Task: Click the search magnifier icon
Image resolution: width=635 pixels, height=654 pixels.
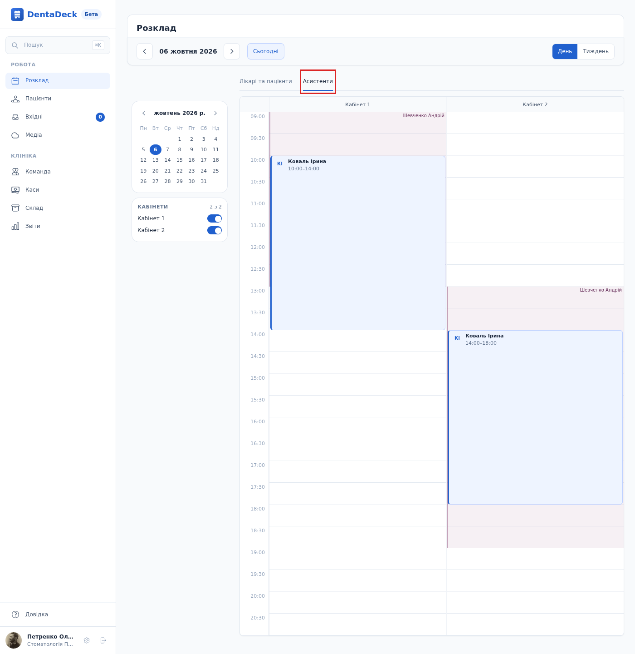Action: click(15, 45)
